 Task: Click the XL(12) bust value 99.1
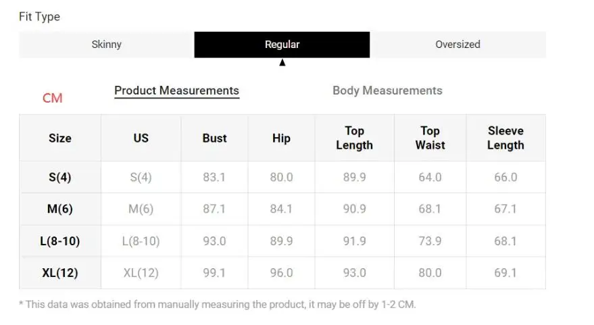pos(214,273)
